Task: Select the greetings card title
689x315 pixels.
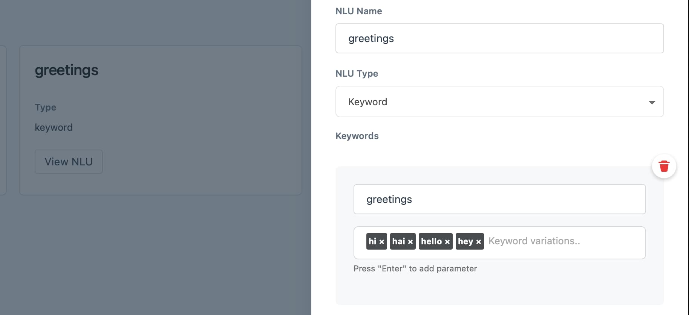Action: coord(66,70)
